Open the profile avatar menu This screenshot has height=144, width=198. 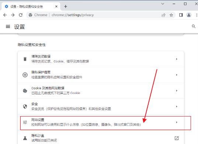(x=189, y=15)
